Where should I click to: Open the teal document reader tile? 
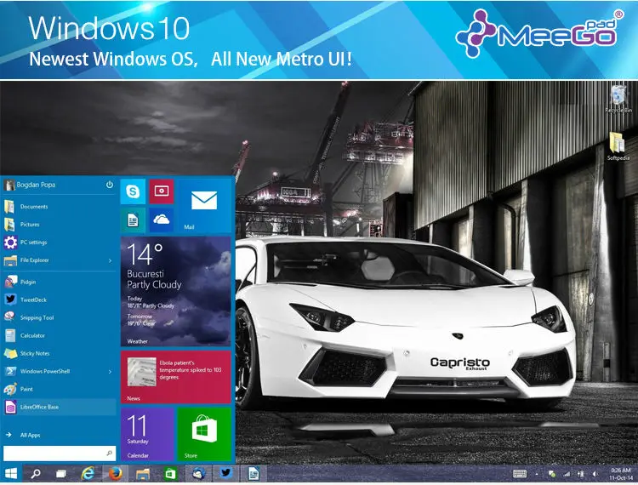tap(133, 220)
